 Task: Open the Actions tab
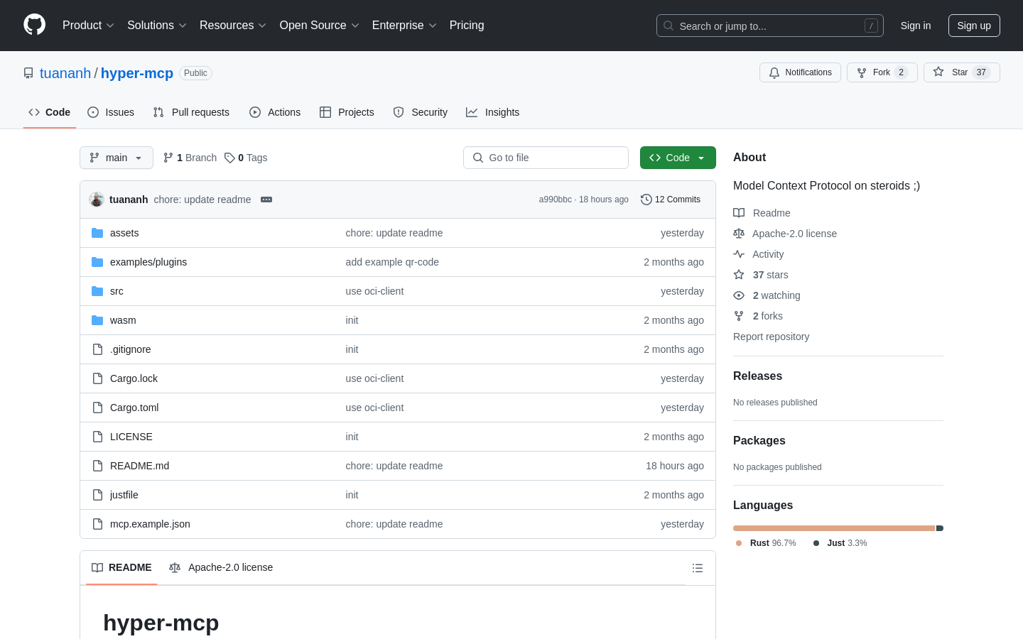tap(275, 112)
